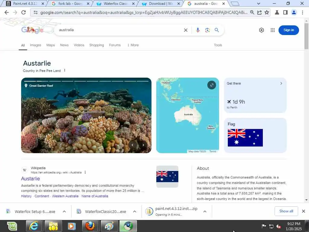The height and width of the screenshot is (232, 309).
Task: Select the Videos search tab
Action: click(x=79, y=45)
